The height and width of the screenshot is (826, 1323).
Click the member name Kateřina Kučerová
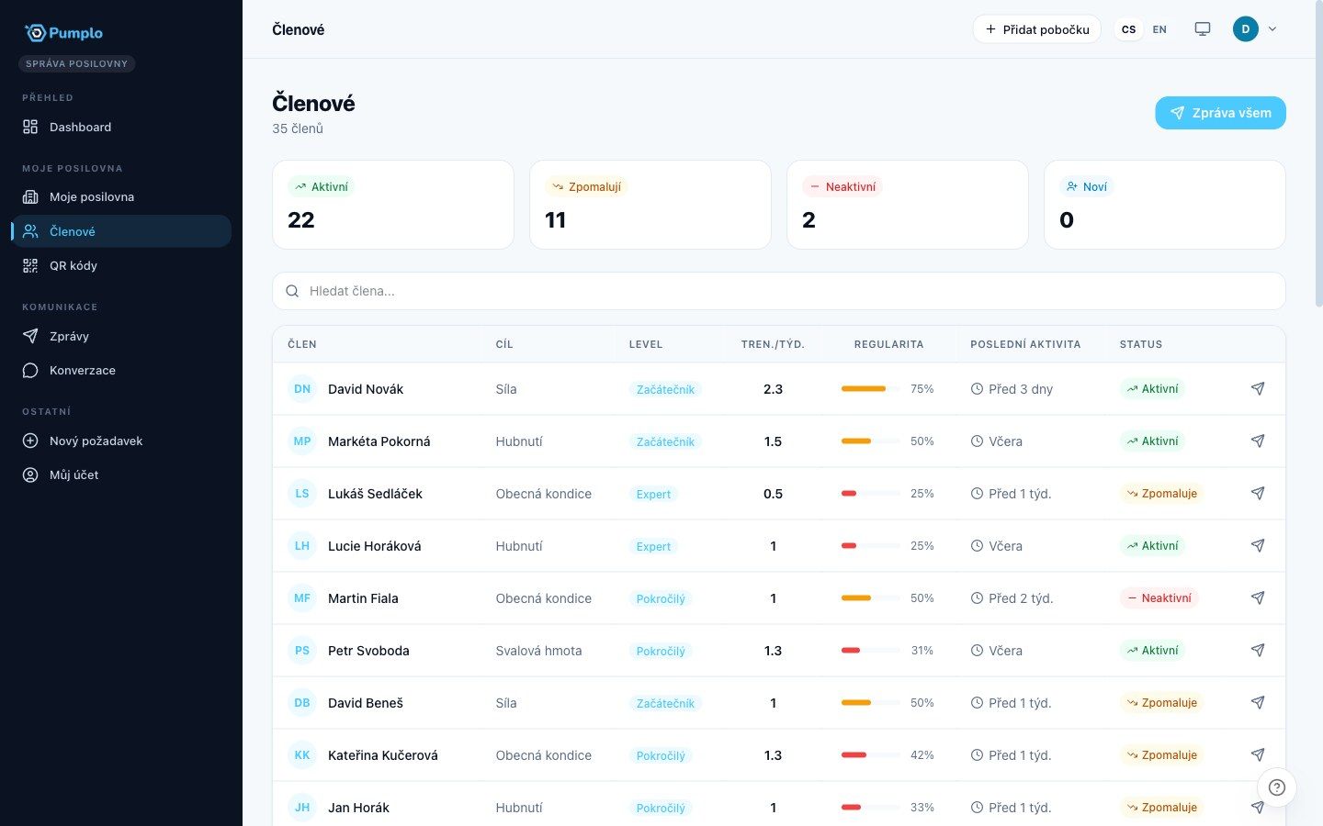click(x=383, y=755)
